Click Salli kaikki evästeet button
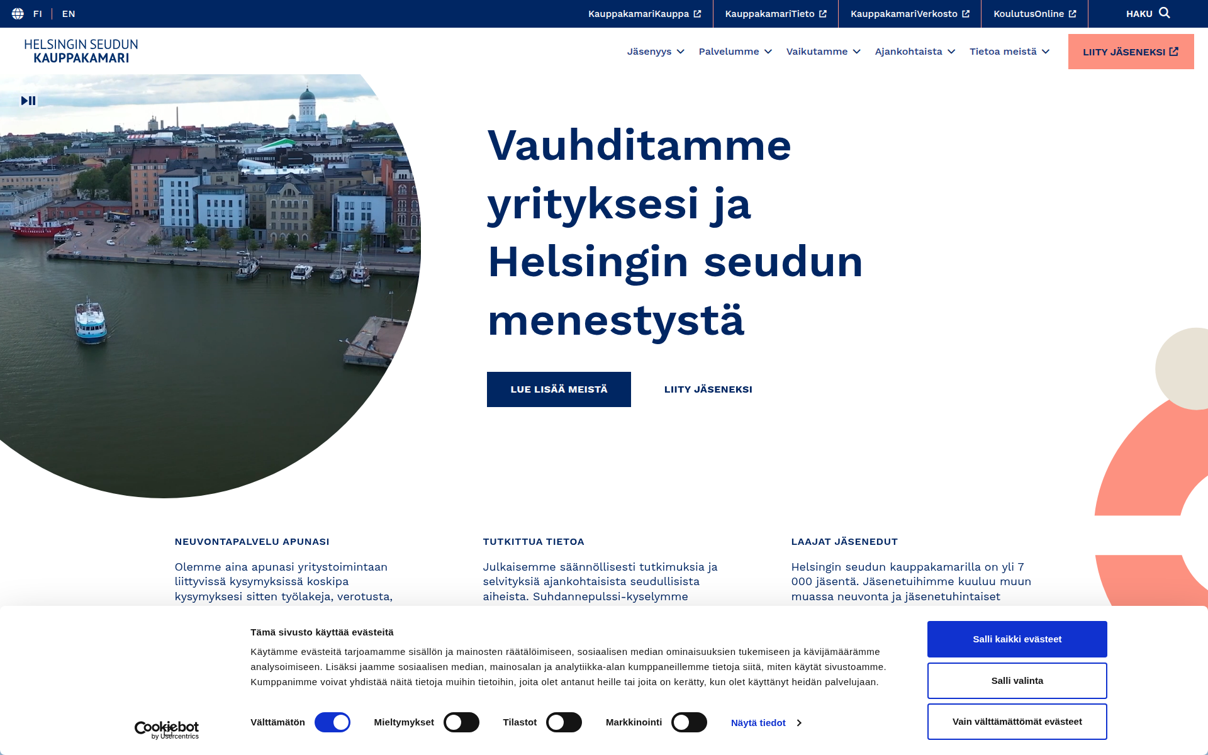The width and height of the screenshot is (1208, 755). 1017,639
